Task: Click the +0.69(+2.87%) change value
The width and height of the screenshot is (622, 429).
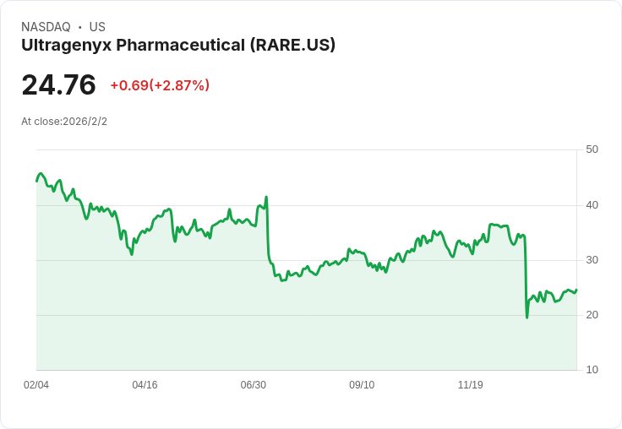Action: pyautogui.click(x=160, y=85)
